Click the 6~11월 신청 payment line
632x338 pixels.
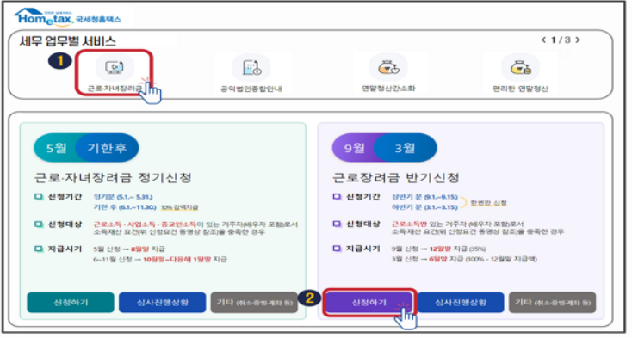(x=160, y=260)
